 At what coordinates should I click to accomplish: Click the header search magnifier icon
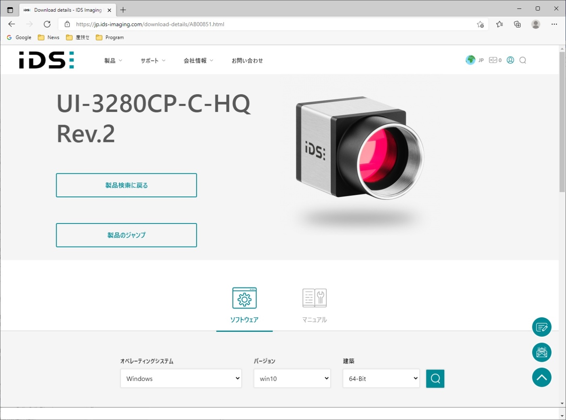(523, 60)
